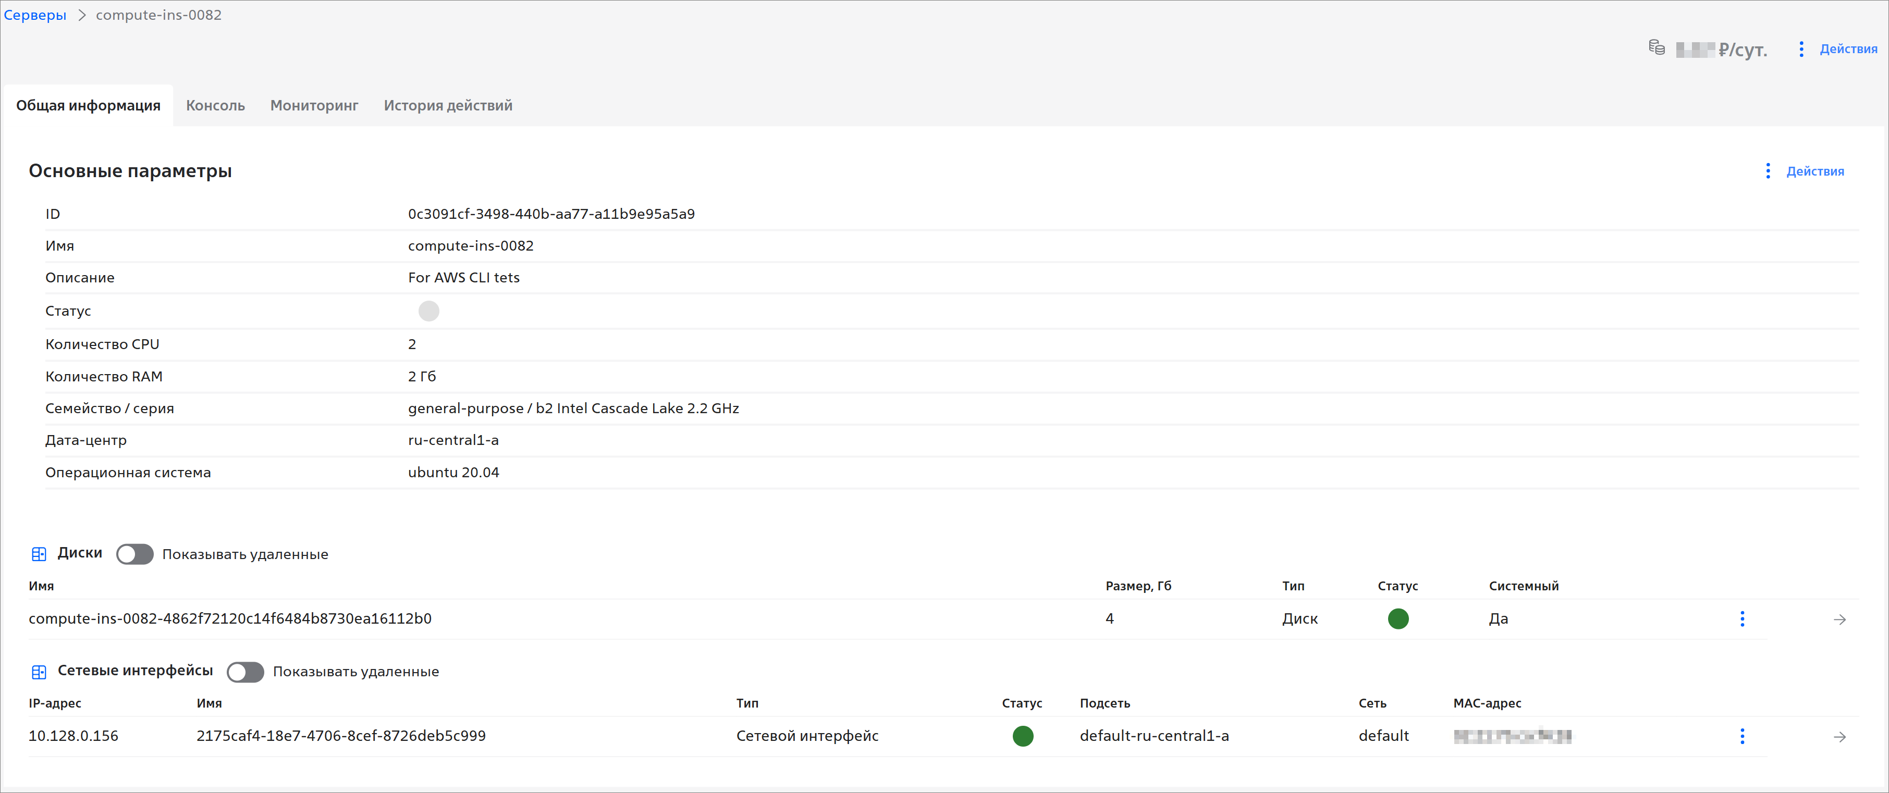Screen dimensions: 1889x793
Task: Click the top-right Действия link
Action: 1848,49
